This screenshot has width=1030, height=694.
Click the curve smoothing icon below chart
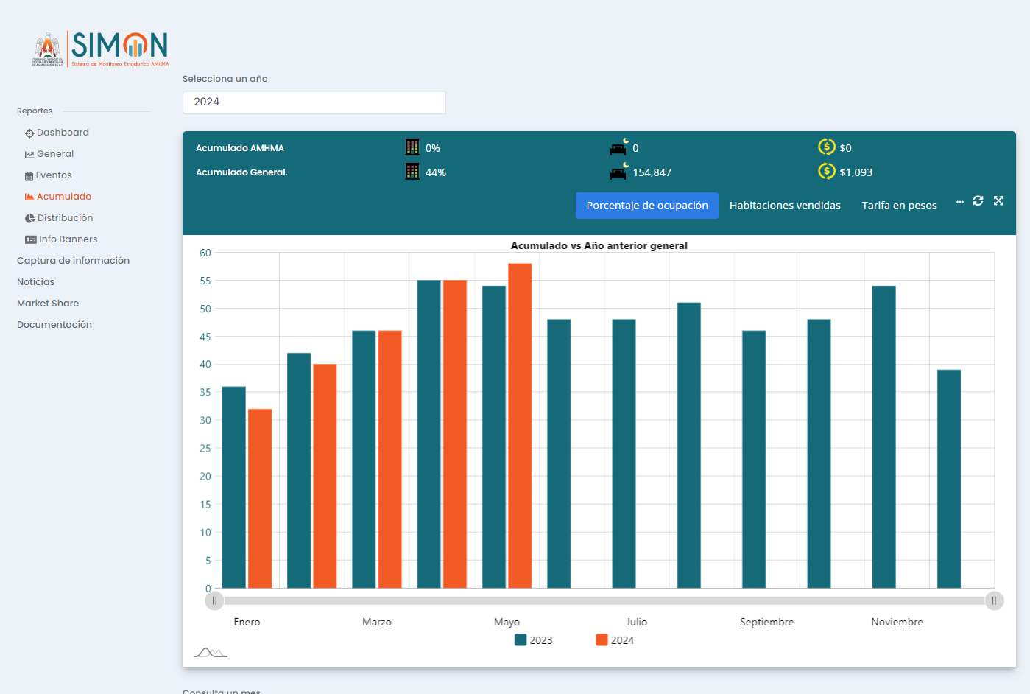point(211,652)
